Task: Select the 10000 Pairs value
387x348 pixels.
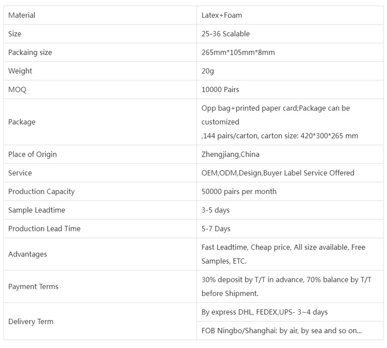Action: tap(221, 89)
